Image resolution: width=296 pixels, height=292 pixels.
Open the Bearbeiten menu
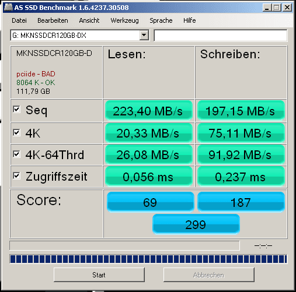(x=53, y=20)
